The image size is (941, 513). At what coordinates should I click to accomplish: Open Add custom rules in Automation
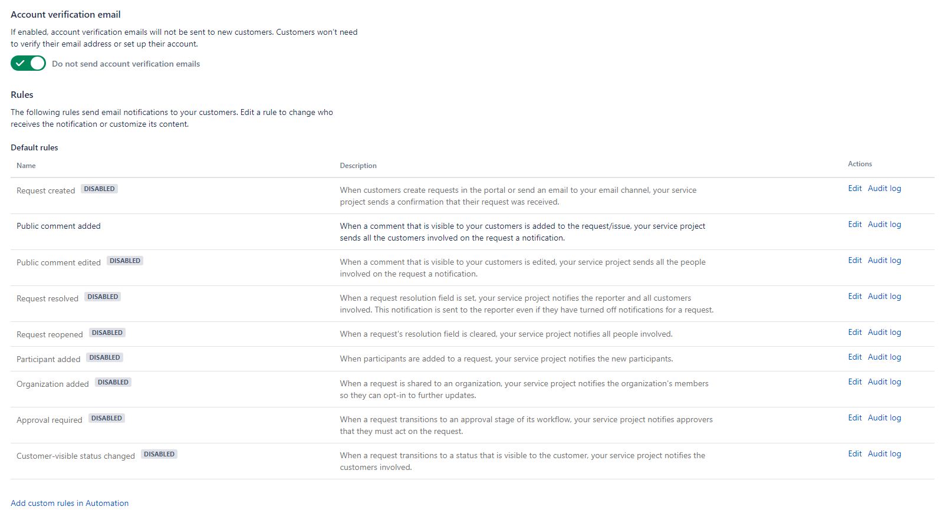70,502
